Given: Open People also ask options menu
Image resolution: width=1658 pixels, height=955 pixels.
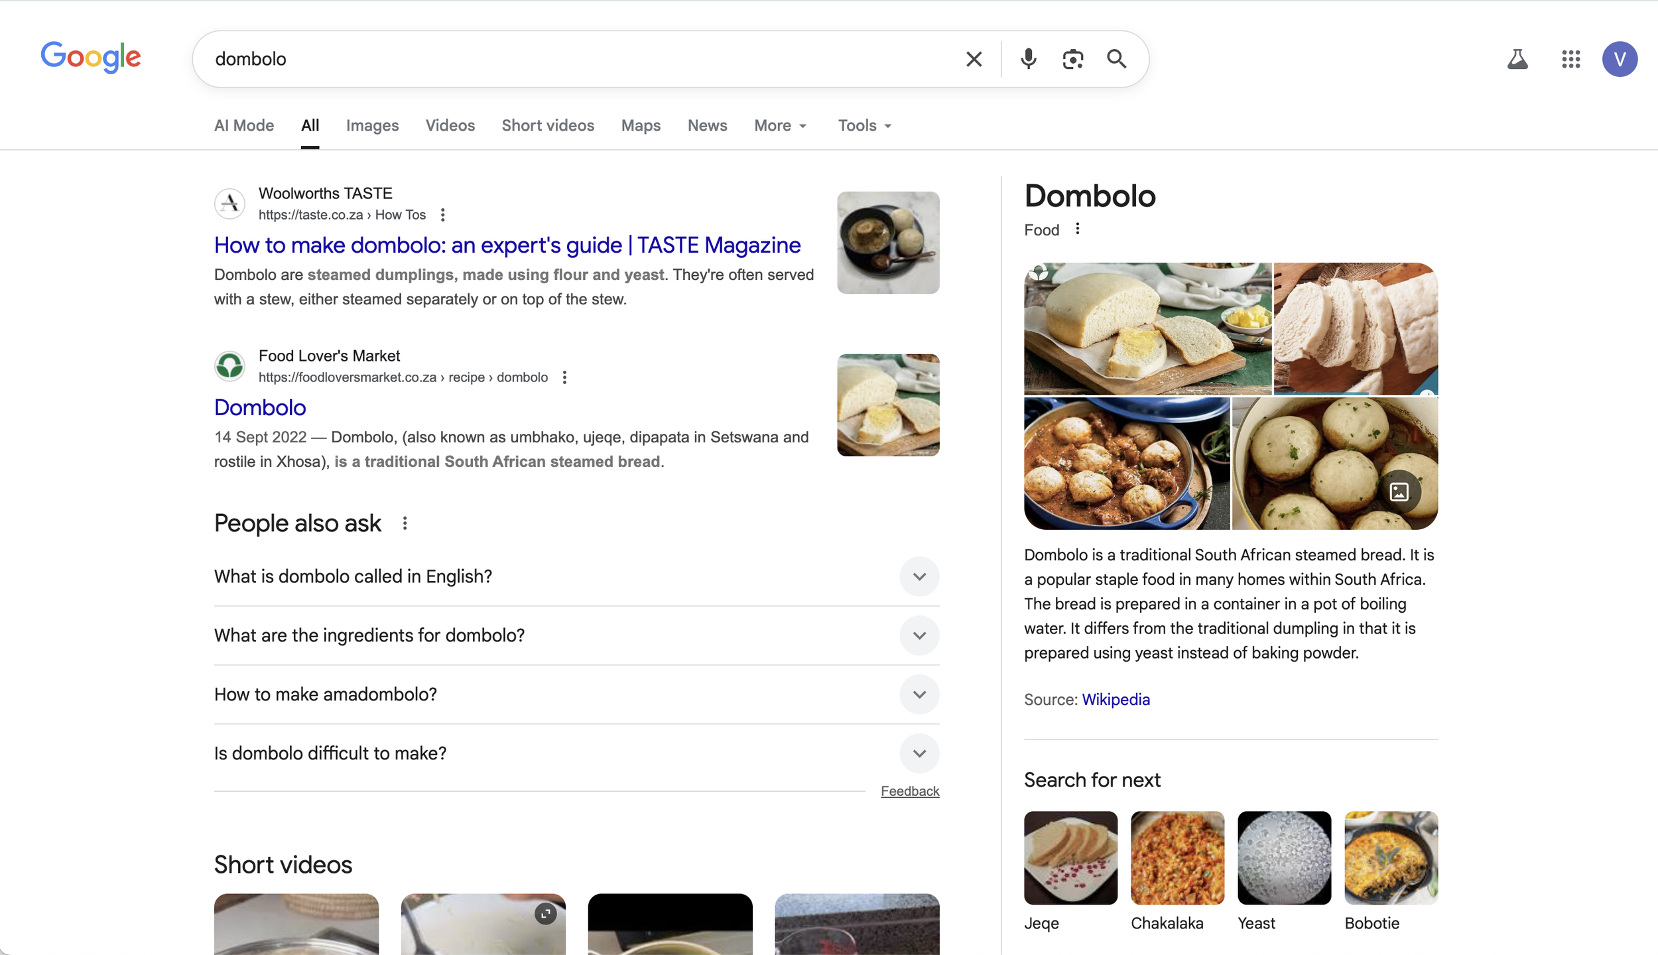Looking at the screenshot, I should pos(405,523).
